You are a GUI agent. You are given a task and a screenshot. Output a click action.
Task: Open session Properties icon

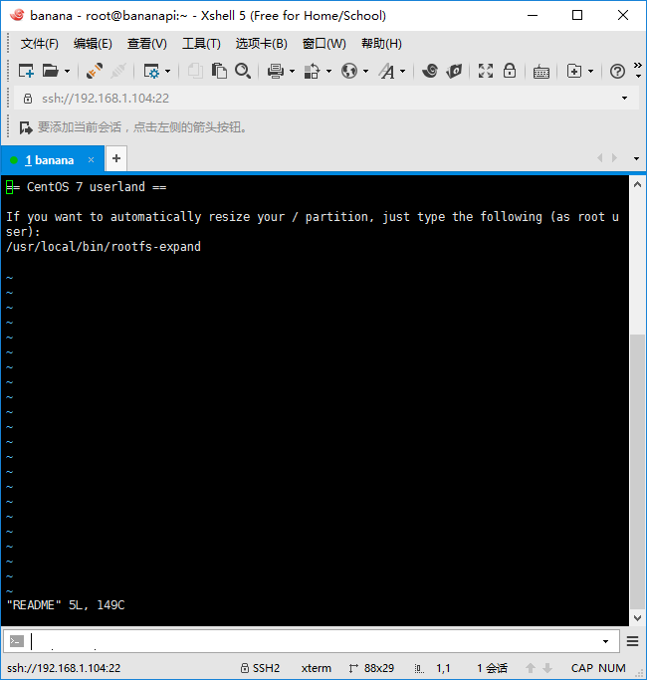click(151, 71)
